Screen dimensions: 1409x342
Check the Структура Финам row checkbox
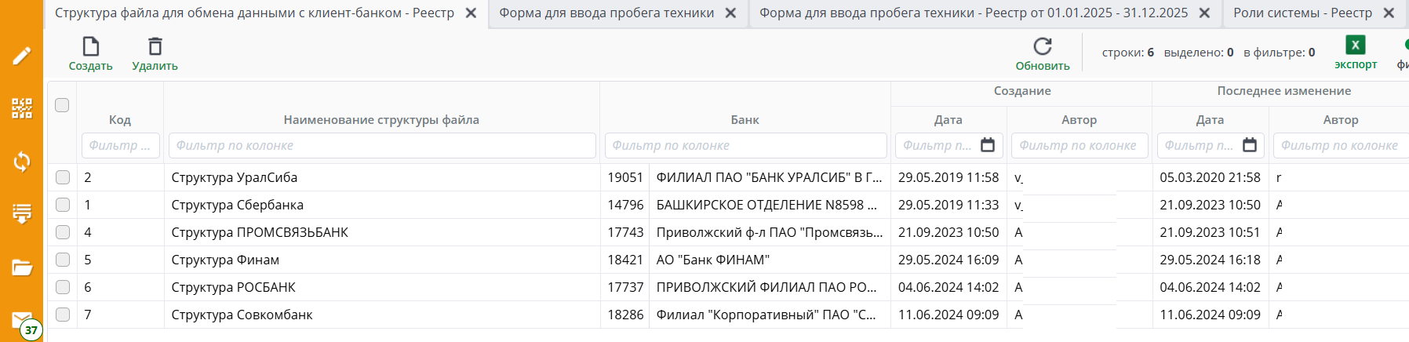(x=63, y=260)
